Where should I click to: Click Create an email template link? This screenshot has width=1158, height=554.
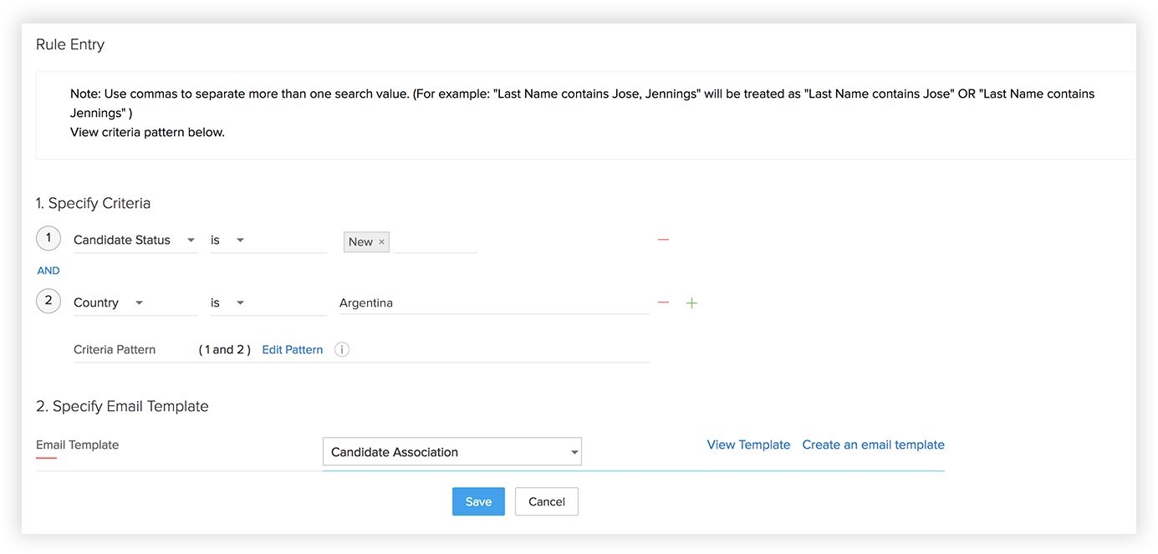[873, 445]
